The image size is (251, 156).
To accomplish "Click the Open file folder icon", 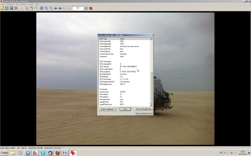I will click(x=2, y=8).
